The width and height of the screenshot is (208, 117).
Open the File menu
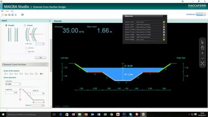(x=2, y=11)
